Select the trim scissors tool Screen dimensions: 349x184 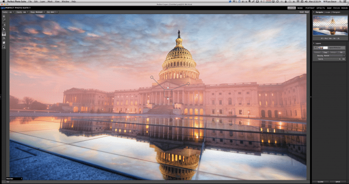4,25
